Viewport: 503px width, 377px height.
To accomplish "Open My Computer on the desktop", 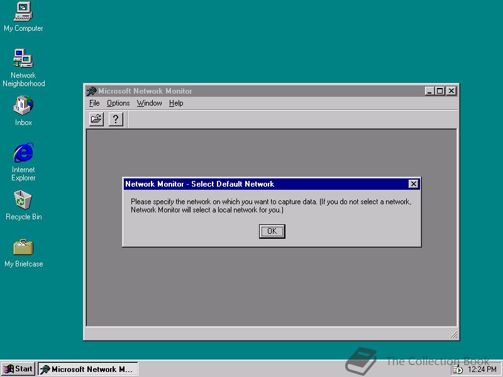I will point(23,16).
